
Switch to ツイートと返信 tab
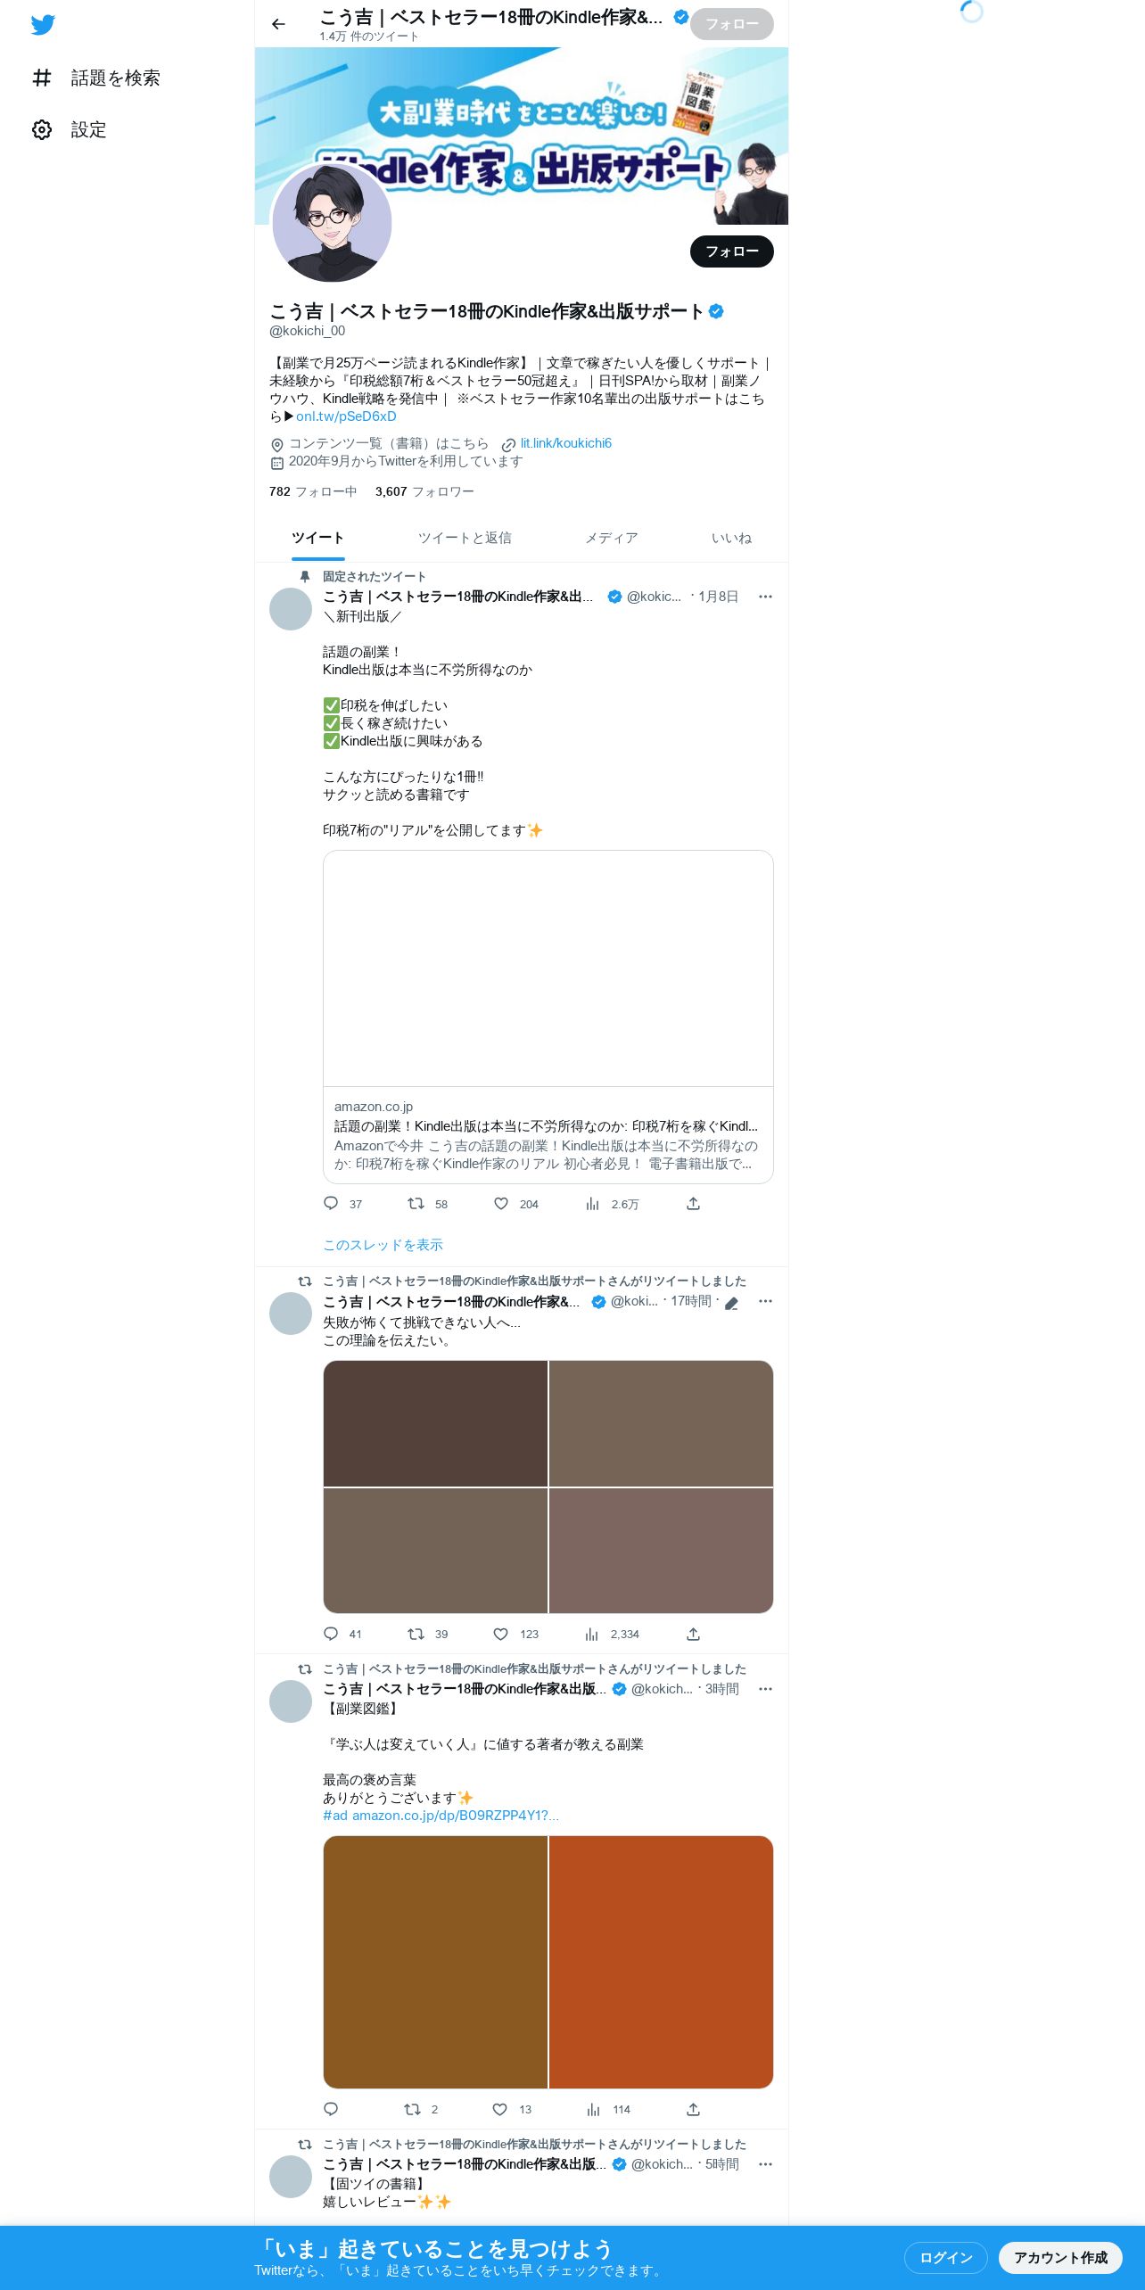tap(465, 538)
